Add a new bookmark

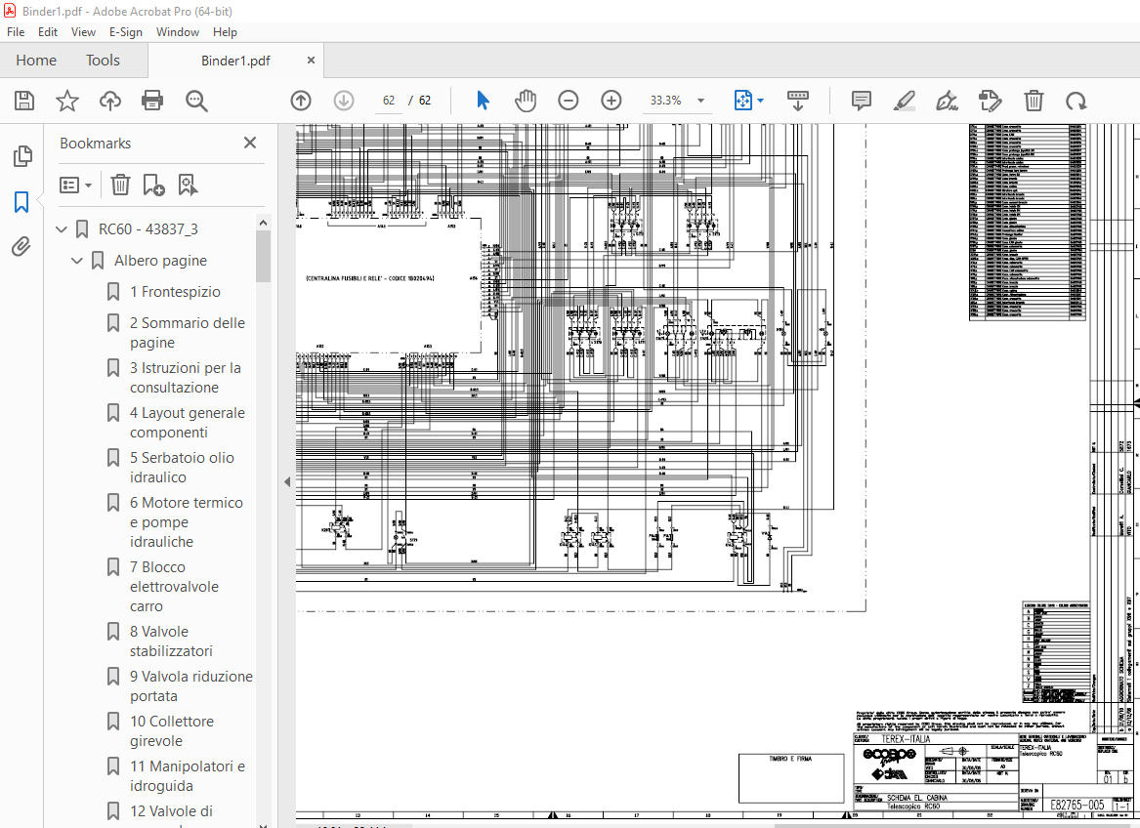coord(153,185)
